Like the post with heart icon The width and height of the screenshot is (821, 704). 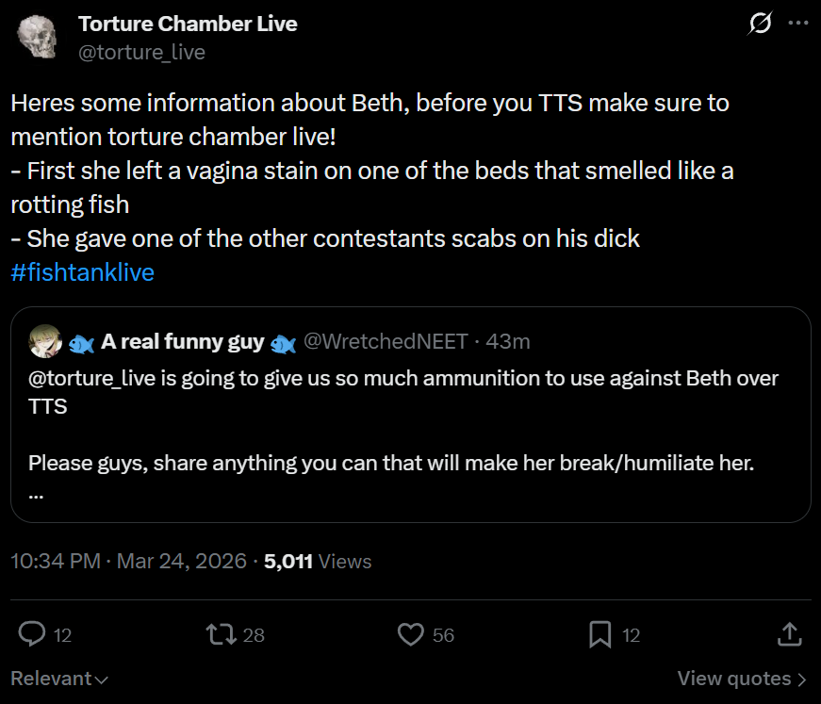[x=410, y=634]
